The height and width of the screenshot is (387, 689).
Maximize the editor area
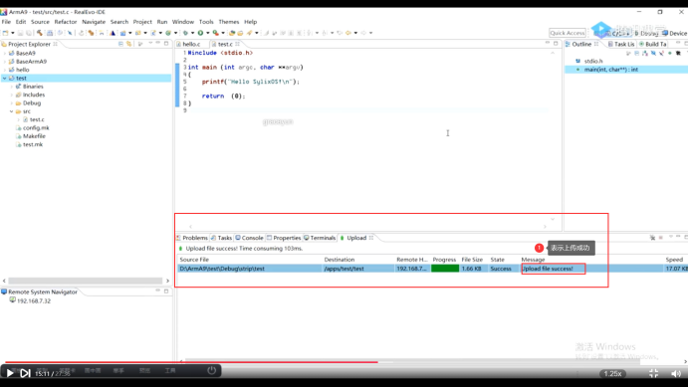pos(556,44)
